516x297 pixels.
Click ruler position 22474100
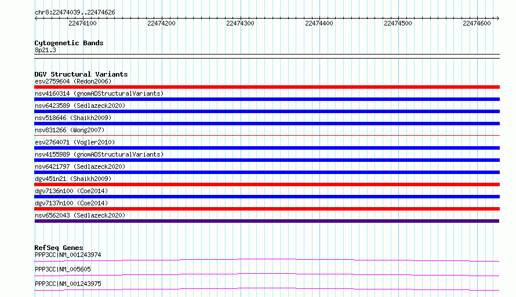(x=82, y=23)
